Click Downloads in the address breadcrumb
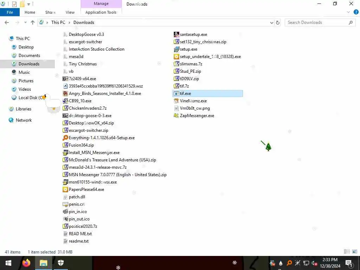 tap(84, 22)
